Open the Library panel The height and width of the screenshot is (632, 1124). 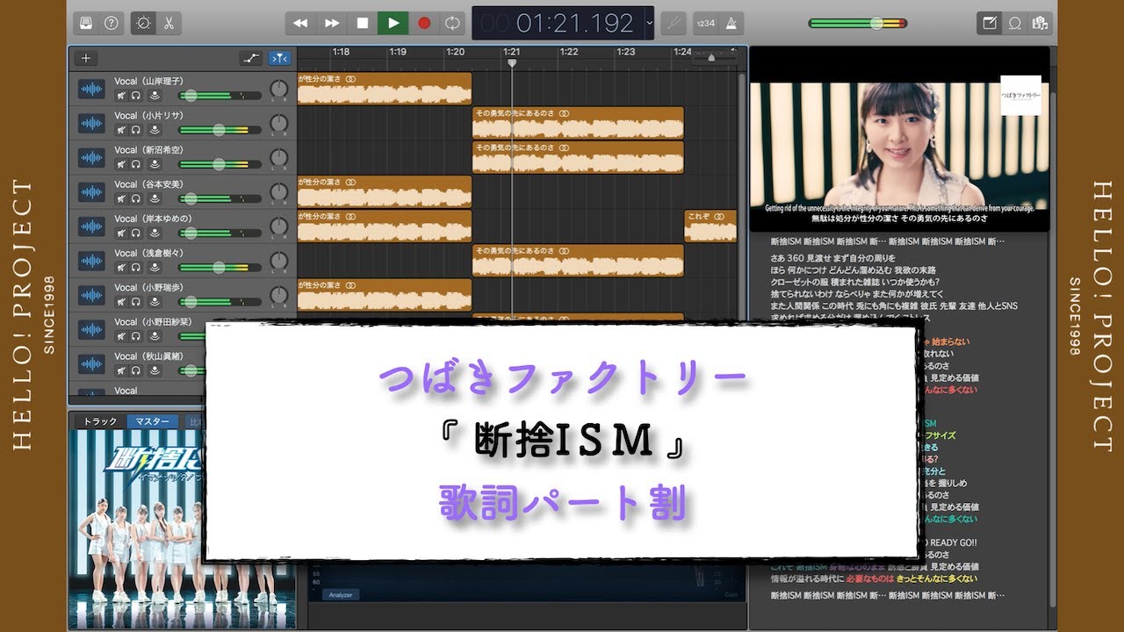85,23
